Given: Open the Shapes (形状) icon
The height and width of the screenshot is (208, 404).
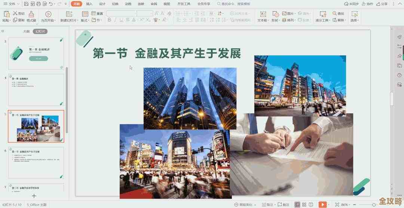Looking at the screenshot, I should click(x=276, y=14).
